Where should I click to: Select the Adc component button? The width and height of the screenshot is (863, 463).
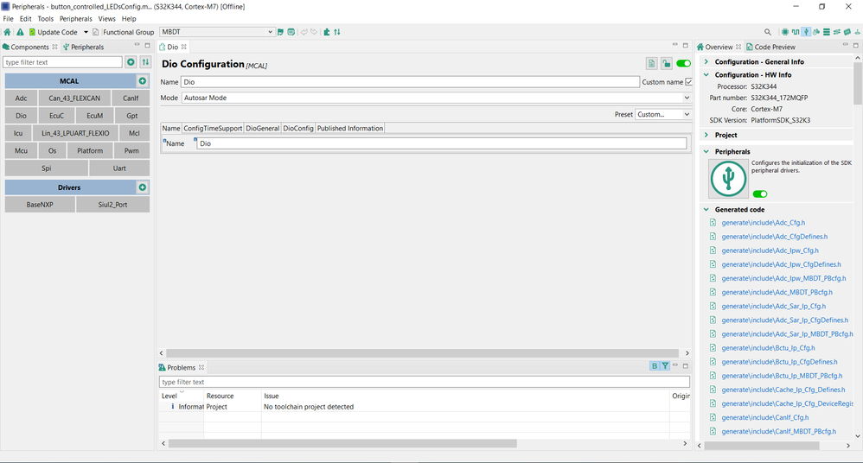tap(21, 98)
